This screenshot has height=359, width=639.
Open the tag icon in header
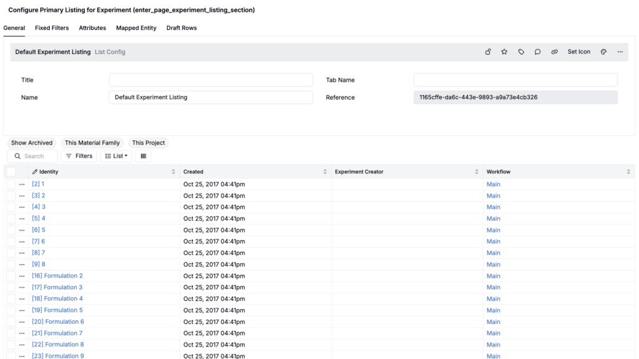pyautogui.click(x=521, y=52)
